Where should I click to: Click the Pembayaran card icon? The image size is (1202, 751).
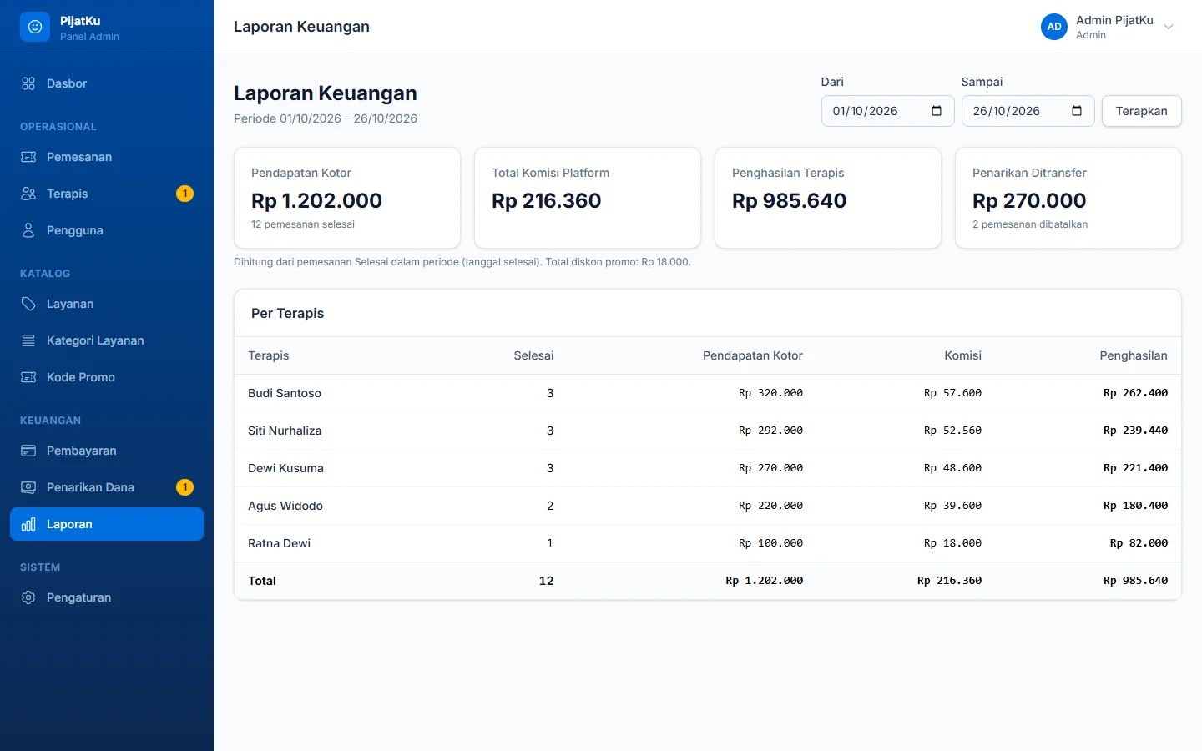28,451
